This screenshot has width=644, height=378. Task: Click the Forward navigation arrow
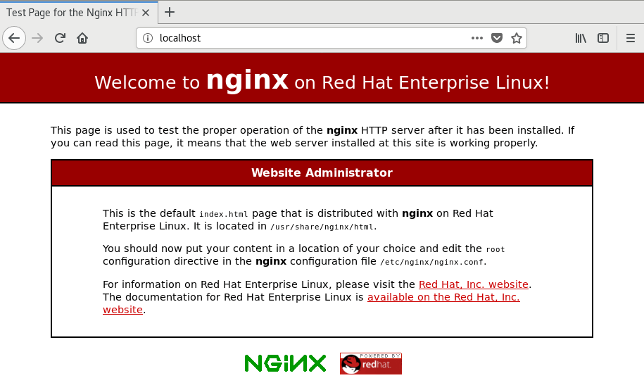[x=37, y=38]
